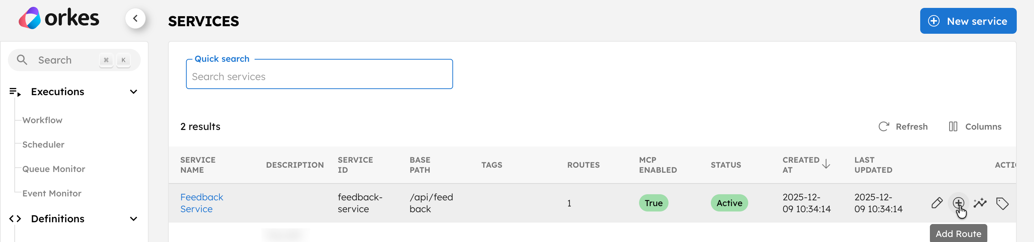Click the Orkes logo
Screen dimensions: 1034x242
[x=59, y=18]
